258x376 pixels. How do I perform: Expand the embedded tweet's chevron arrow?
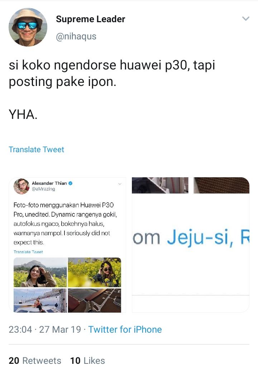(x=120, y=184)
